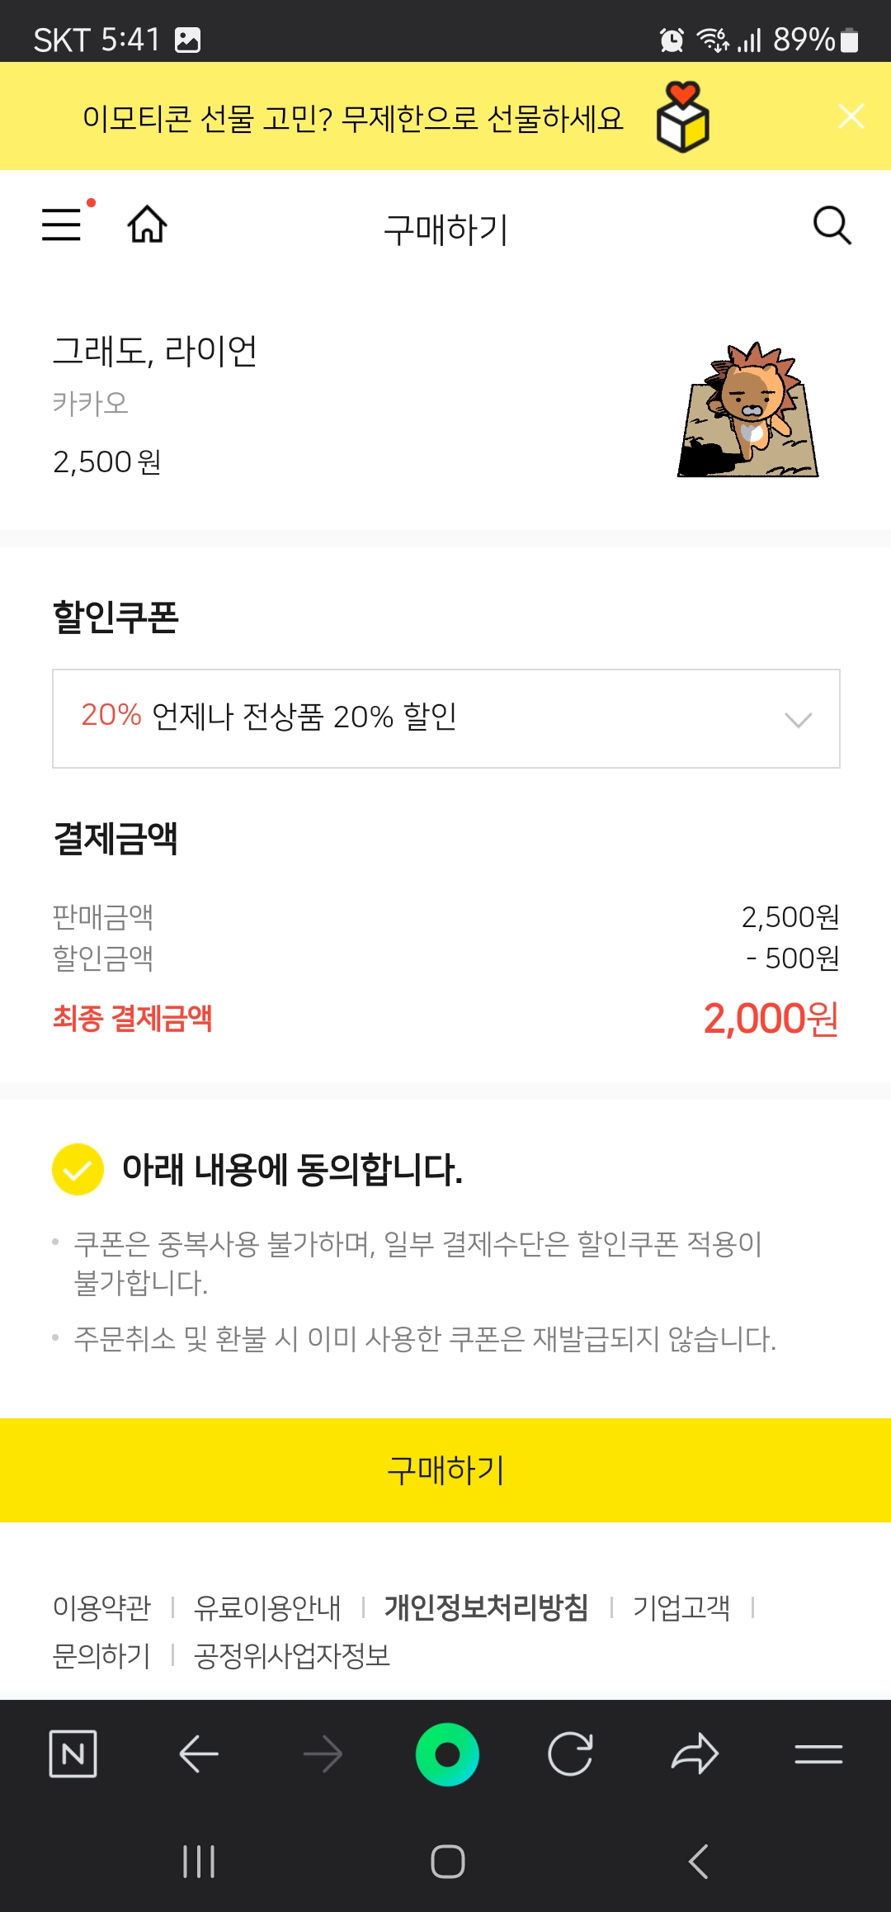
Task: Tap the gift box banner icon
Action: 682,117
